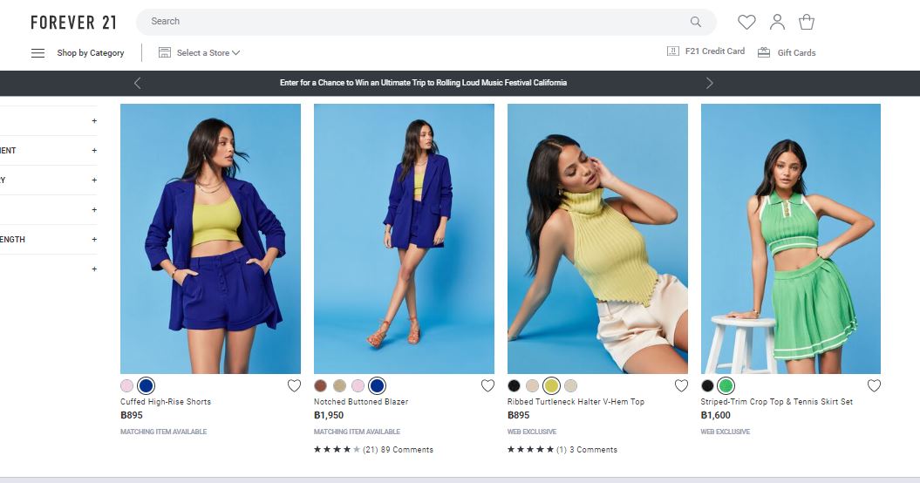Open the wishlist heart icon in header

pos(746,23)
